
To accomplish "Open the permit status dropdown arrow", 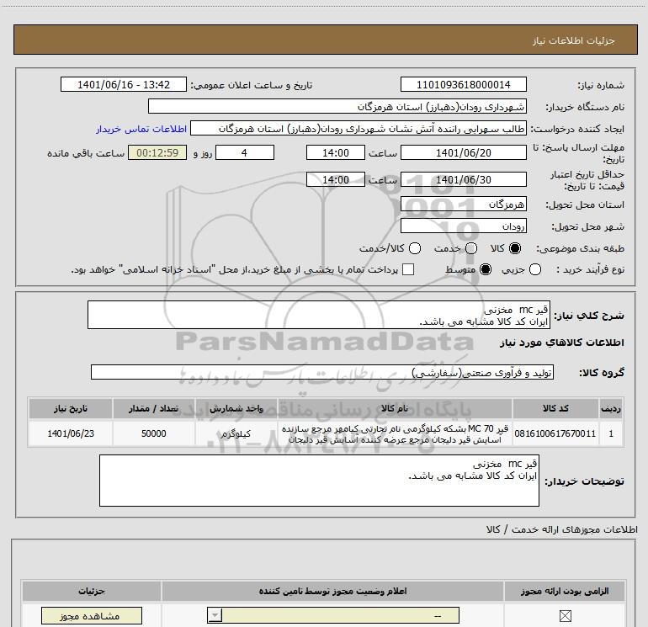I will [215, 615].
